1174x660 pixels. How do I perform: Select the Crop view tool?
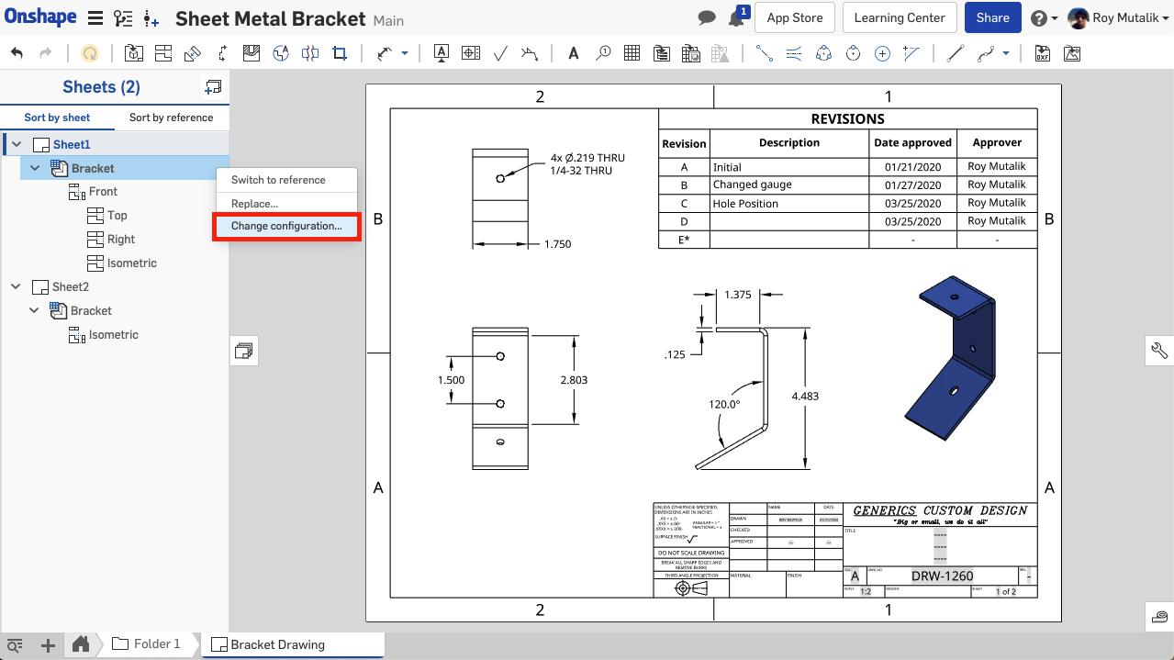(340, 54)
